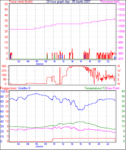Select the 995 pressure axis value
The image size is (126, 150).
[121, 37]
